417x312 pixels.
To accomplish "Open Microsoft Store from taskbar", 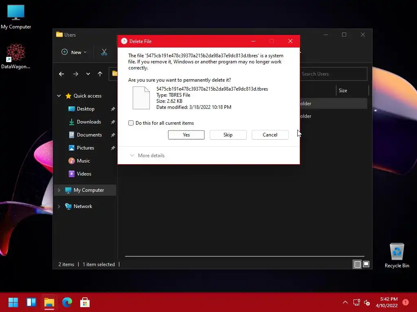I will (85, 302).
